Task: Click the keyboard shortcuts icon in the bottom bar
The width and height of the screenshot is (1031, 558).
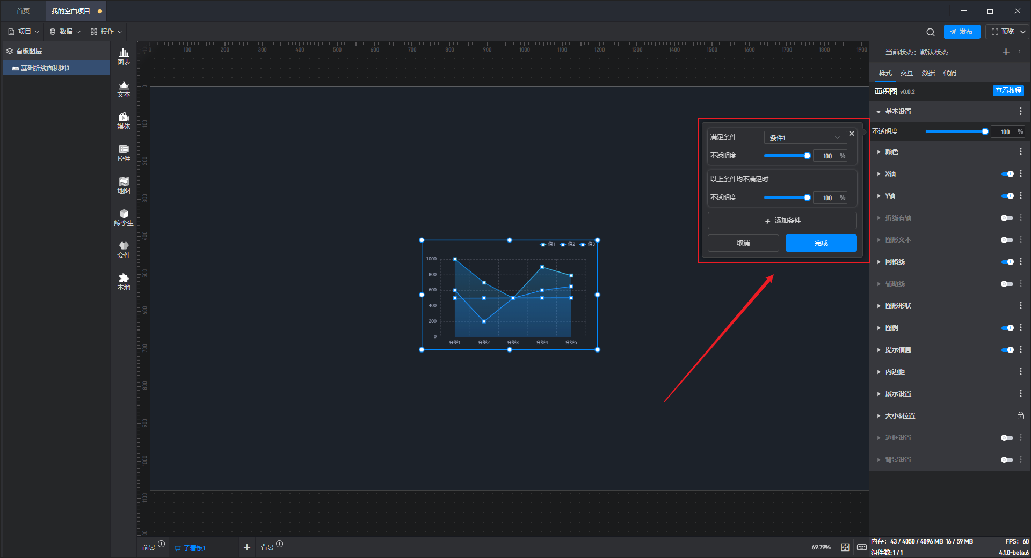Action: (861, 547)
